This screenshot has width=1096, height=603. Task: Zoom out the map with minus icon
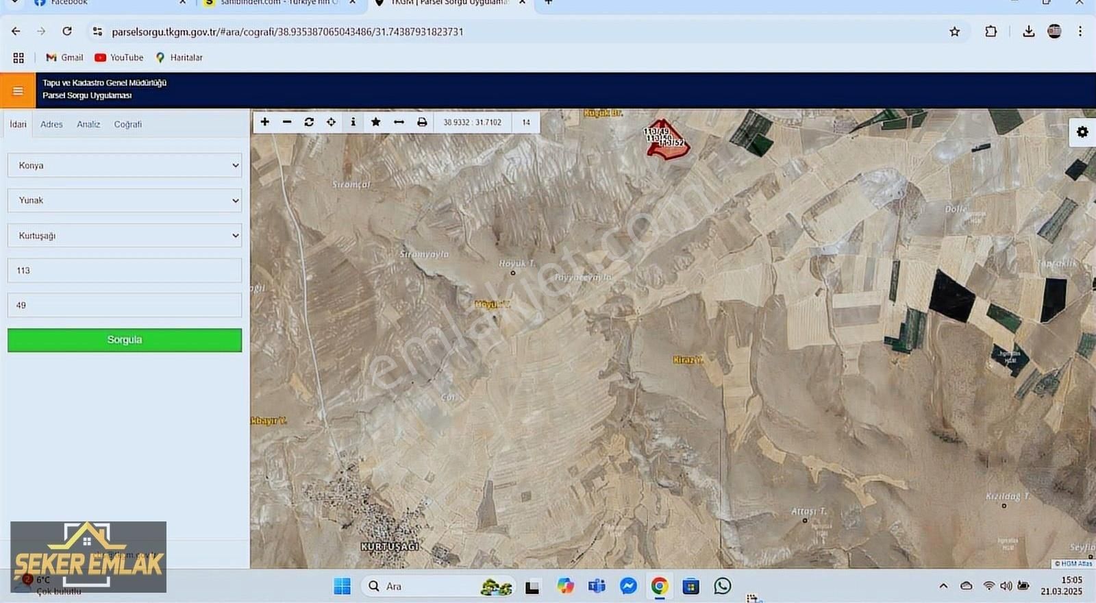pyautogui.click(x=287, y=122)
